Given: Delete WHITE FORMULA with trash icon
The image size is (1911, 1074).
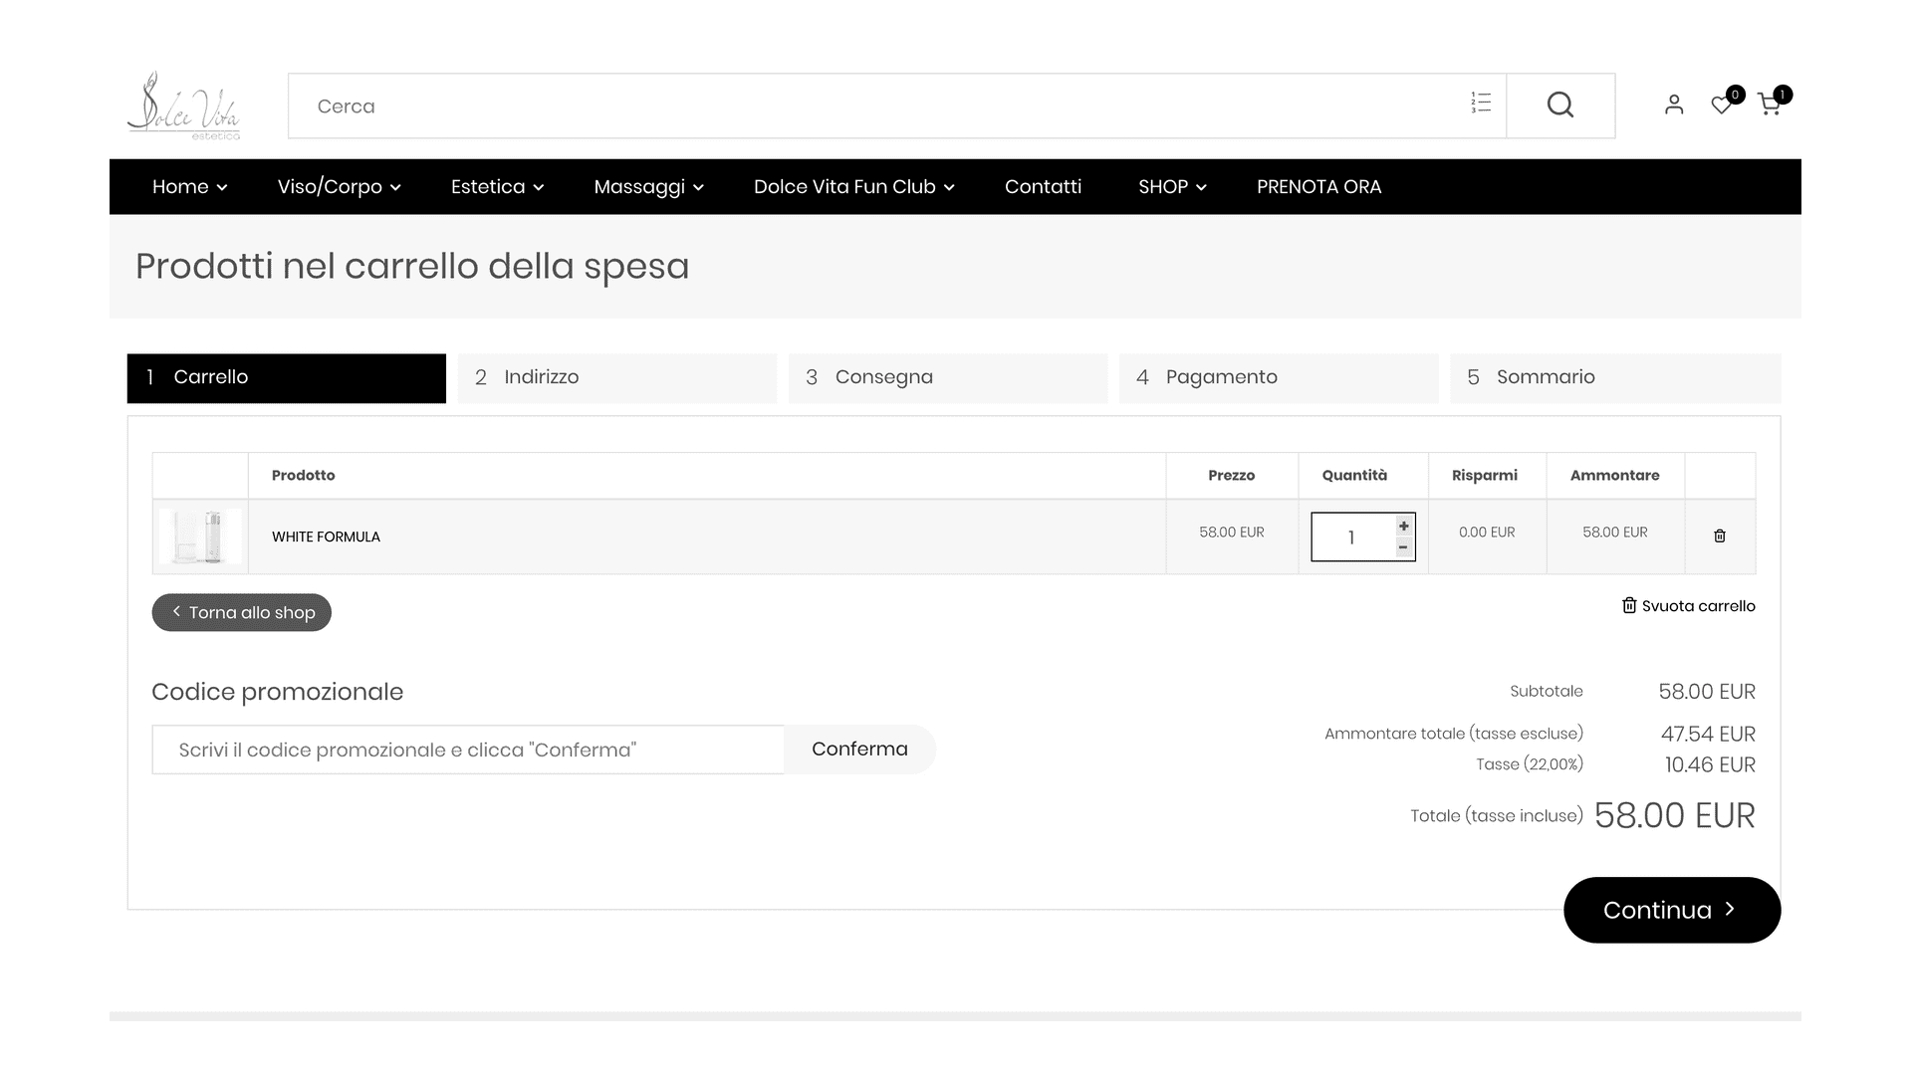Looking at the screenshot, I should pos(1720,536).
